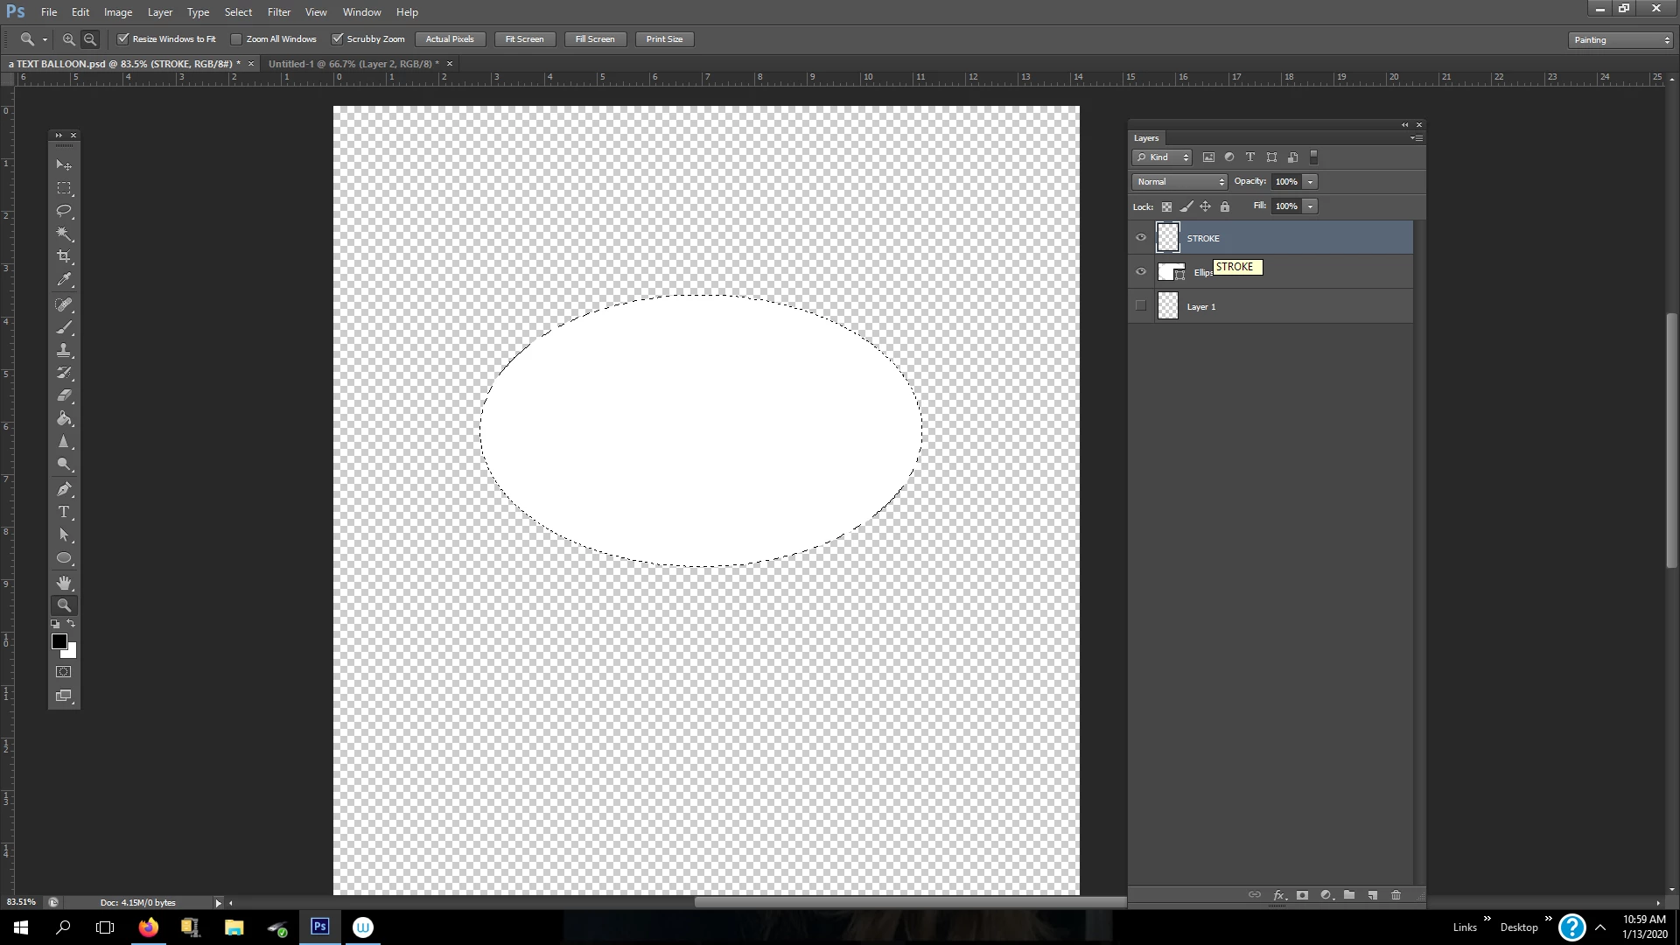1680x945 pixels.
Task: Add a layer style via the fx icon
Action: [1278, 895]
